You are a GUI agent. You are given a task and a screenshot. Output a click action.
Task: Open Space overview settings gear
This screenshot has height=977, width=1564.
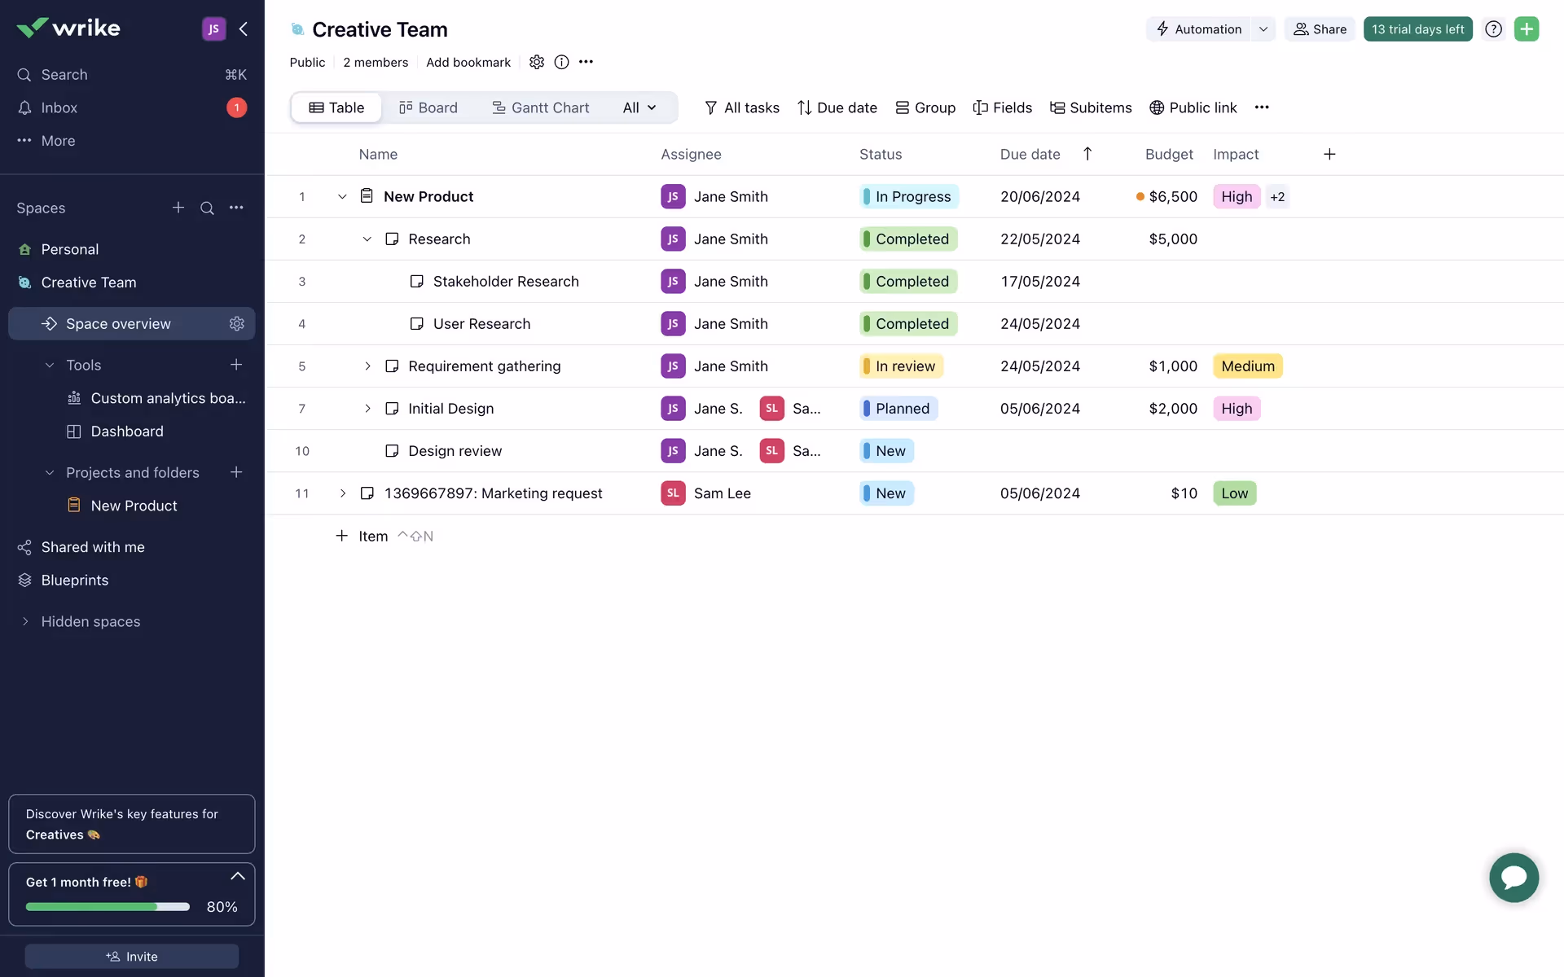click(x=236, y=324)
